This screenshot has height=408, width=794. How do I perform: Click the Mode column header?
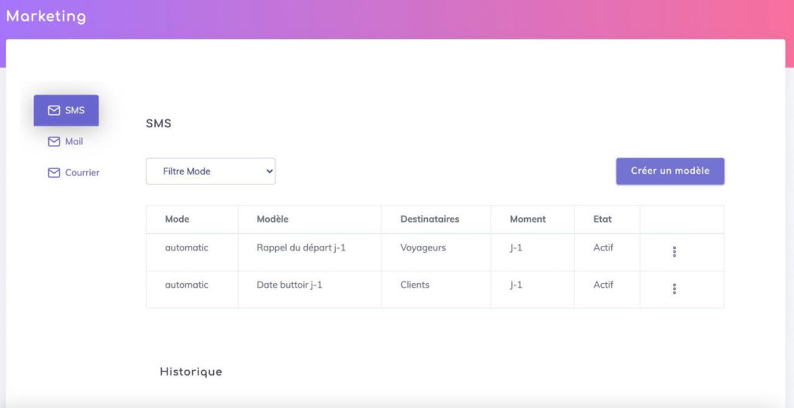177,220
